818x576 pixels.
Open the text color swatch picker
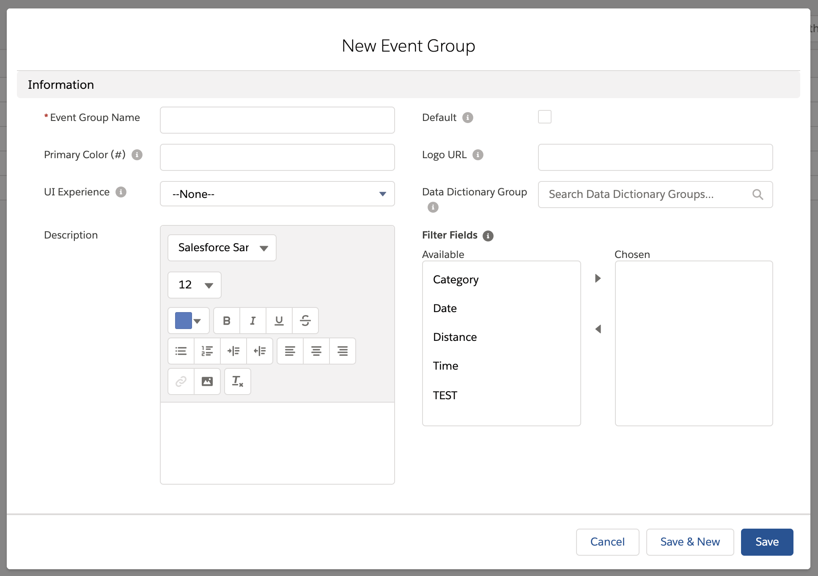[188, 321]
